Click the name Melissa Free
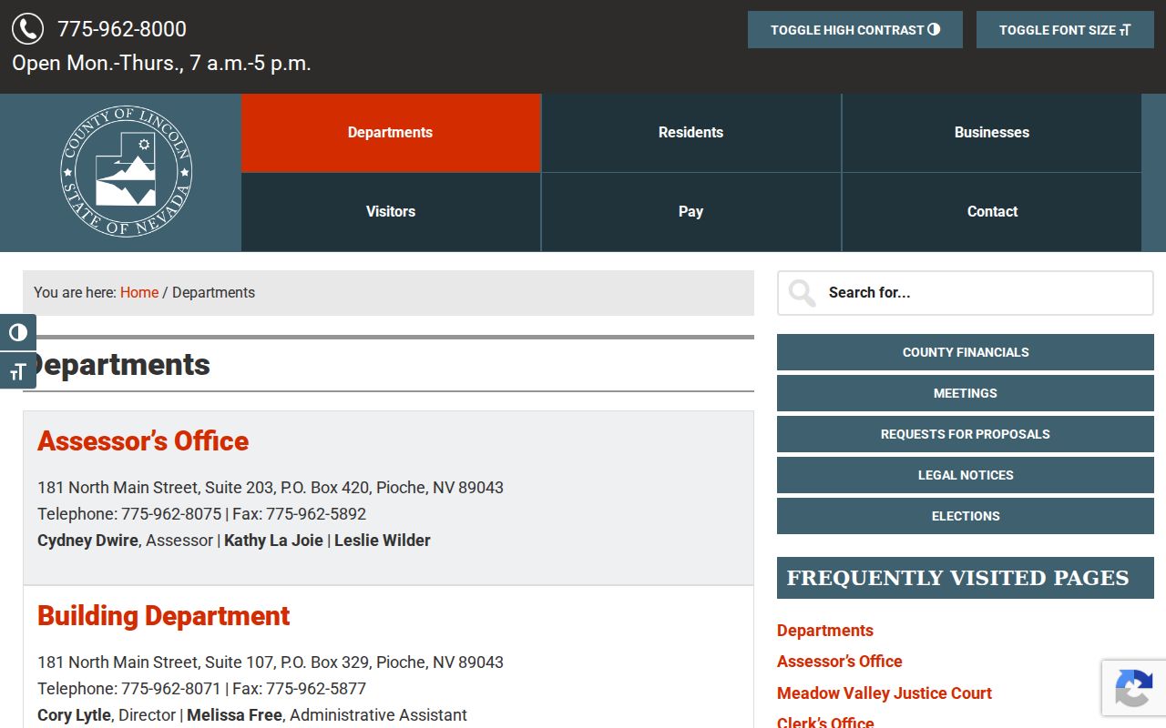 click(235, 715)
